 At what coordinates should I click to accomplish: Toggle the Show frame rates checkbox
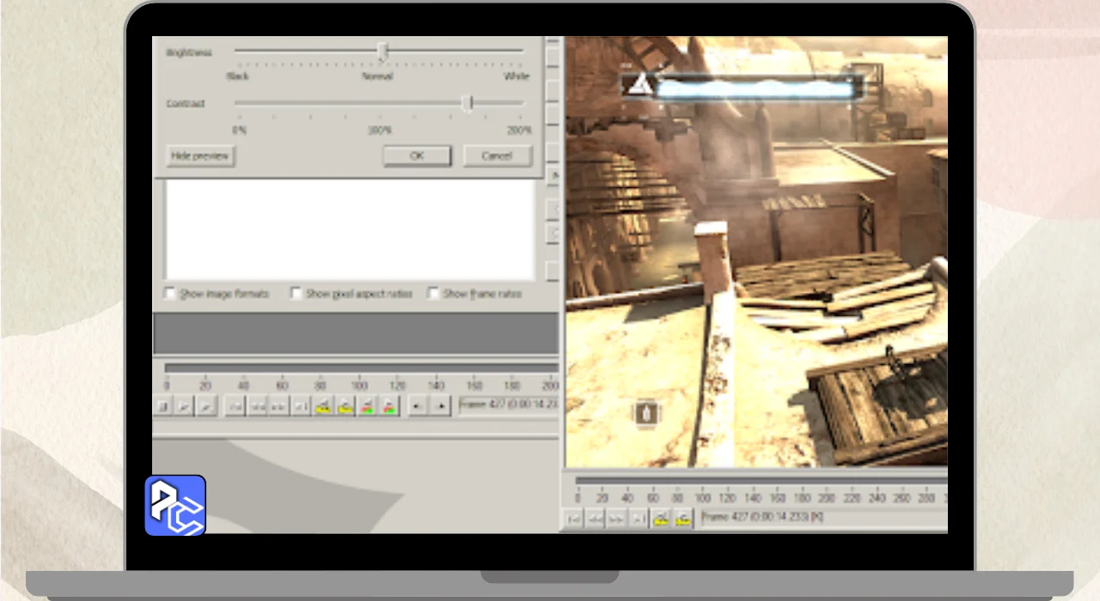434,294
